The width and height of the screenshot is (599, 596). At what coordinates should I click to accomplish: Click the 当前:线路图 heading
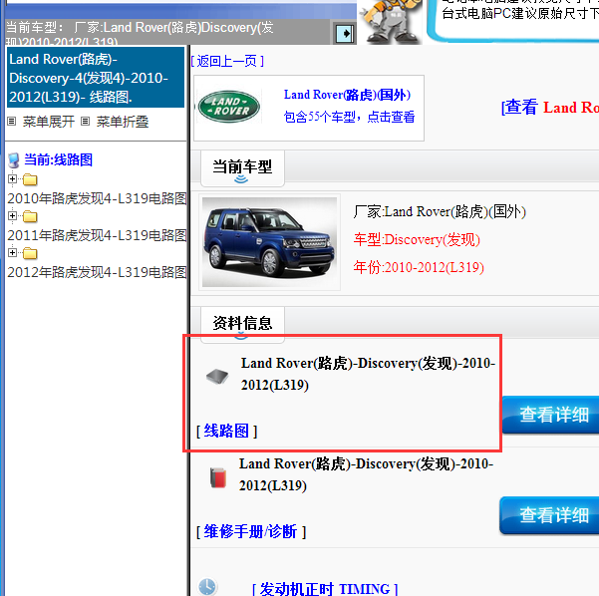[x=59, y=159]
